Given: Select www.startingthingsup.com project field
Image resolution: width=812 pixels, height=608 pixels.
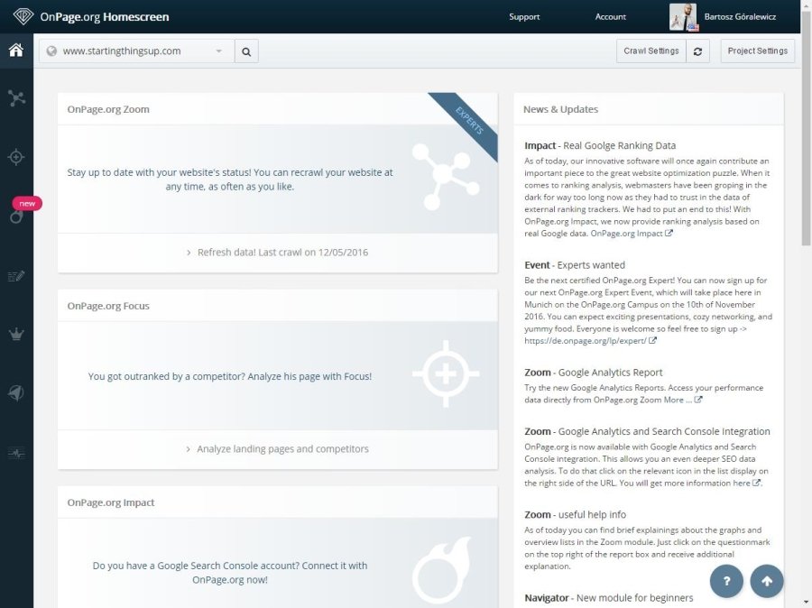Looking at the screenshot, I should pos(137,51).
